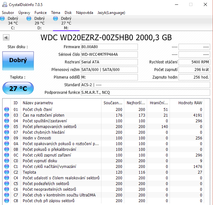Click the Zapnuto hodin value 256 hod.

point(194,77)
